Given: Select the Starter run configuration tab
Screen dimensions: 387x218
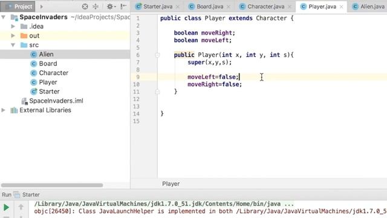Looking at the screenshot, I should click(31, 195).
